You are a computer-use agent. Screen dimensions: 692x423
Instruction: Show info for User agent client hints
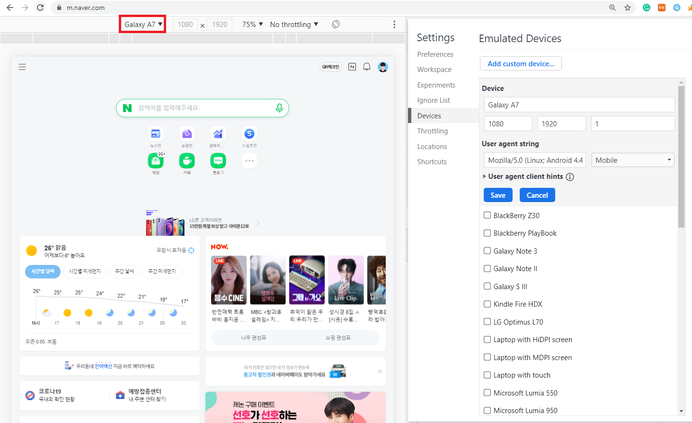point(570,177)
